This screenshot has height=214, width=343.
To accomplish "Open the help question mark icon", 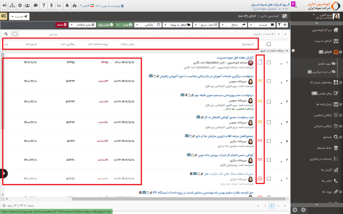I will coord(43,5).
